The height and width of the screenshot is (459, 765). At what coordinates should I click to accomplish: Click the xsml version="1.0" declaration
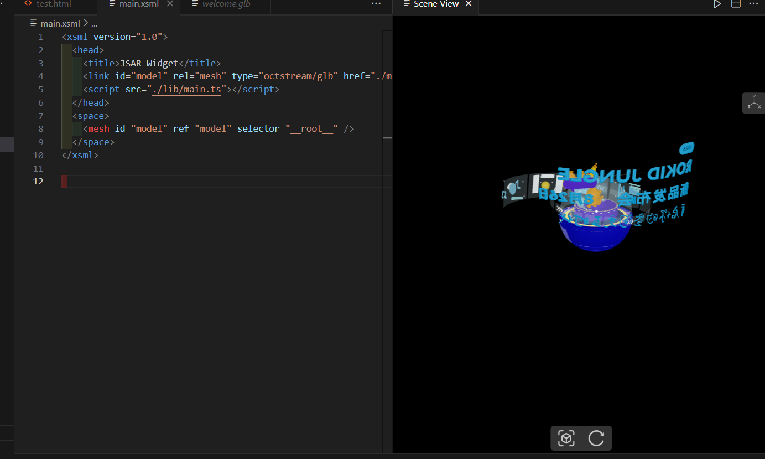coord(115,37)
